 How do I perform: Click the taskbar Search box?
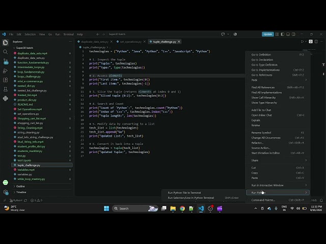[135, 208]
